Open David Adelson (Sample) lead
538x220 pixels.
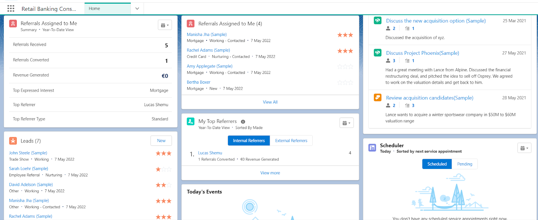(31, 185)
